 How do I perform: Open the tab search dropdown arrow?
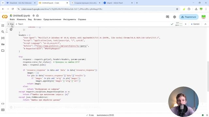(x=3, y=3)
